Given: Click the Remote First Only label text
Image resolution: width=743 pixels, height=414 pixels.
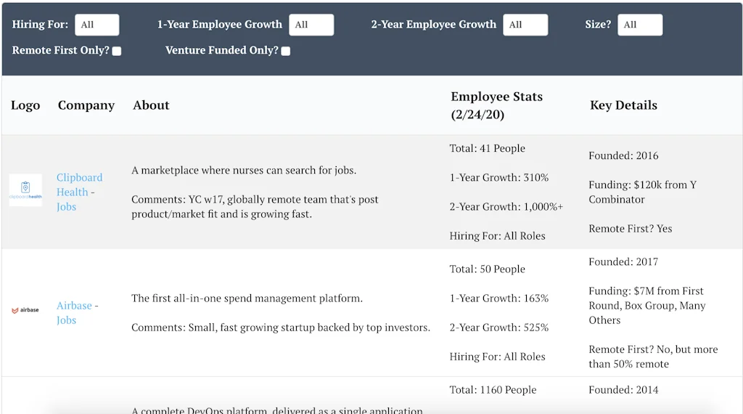Looking at the screenshot, I should (x=61, y=51).
